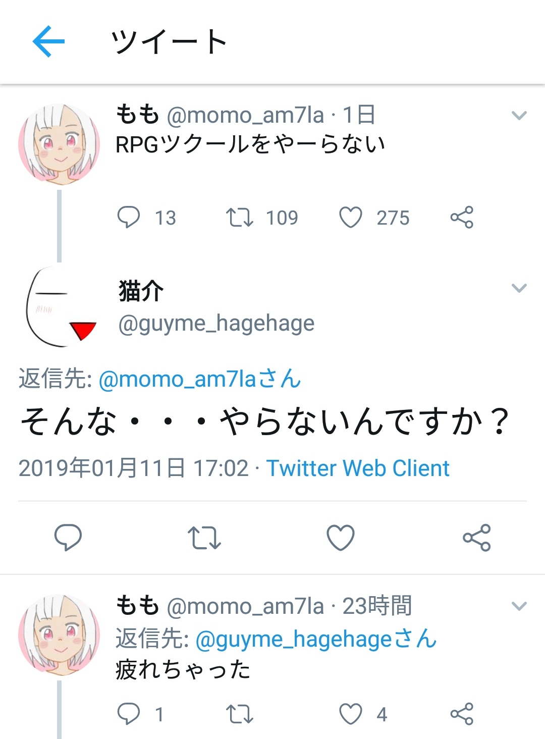Click the Twitter Web Client link
Screen dimensions: 545x739
(x=358, y=468)
